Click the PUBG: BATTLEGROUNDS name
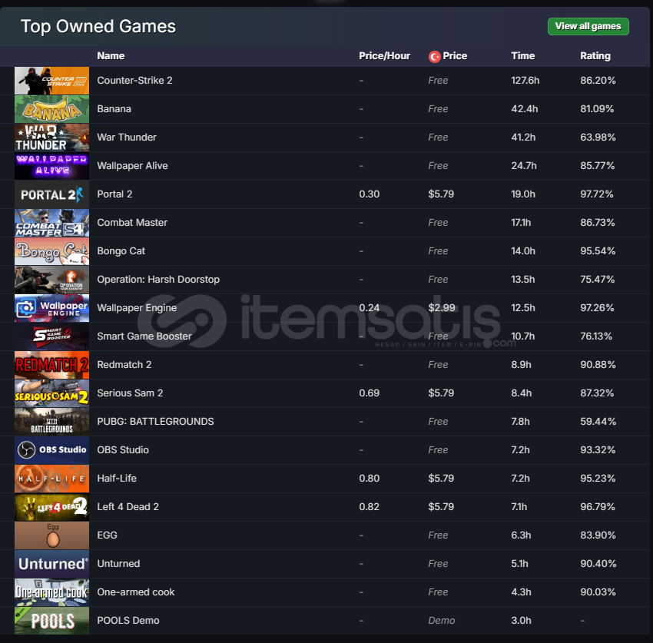This screenshot has width=653, height=643. point(155,422)
